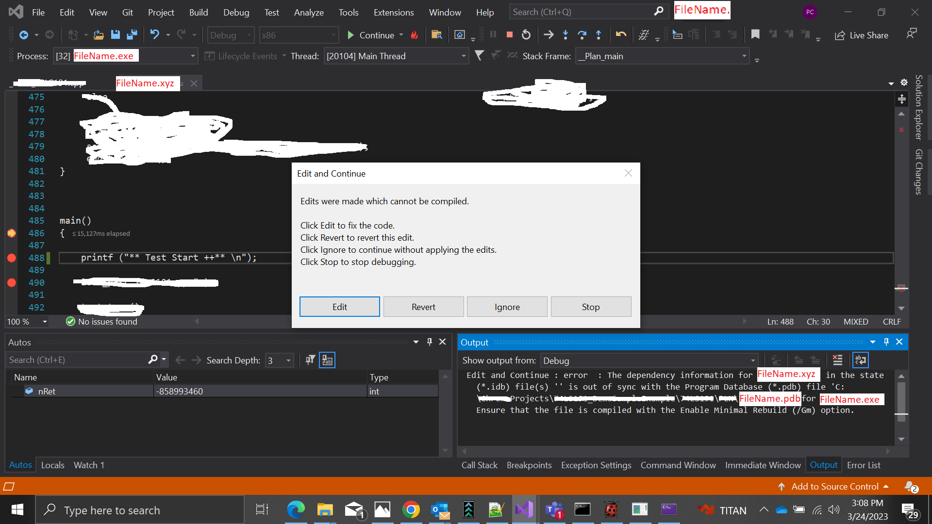Screen dimensions: 932x524
Task: Click the Stop Debugging red square icon
Action: [509, 35]
